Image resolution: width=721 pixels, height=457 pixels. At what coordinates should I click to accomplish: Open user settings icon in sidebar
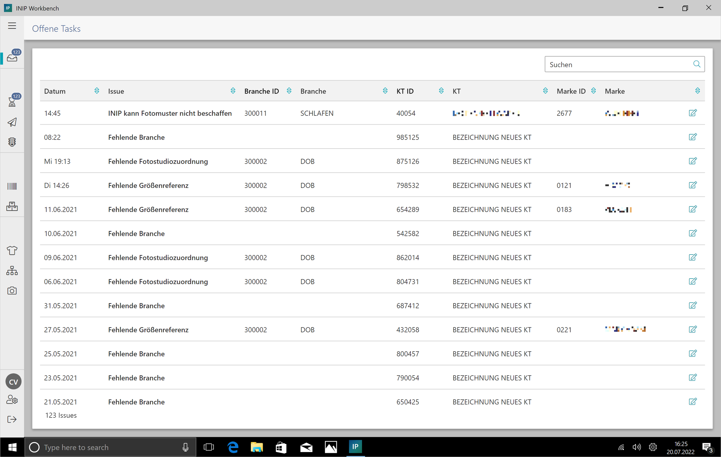(x=12, y=400)
